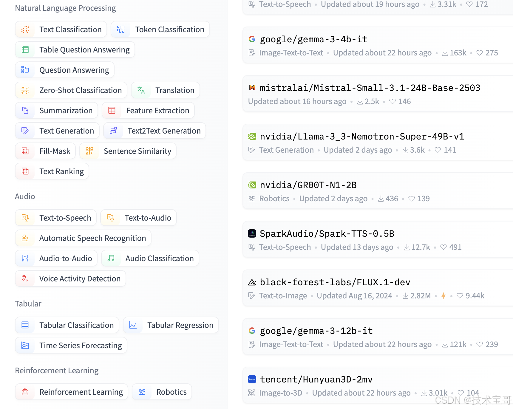Image resolution: width=513 pixels, height=409 pixels.
Task: Select Feature Extraction label
Action: tap(158, 110)
